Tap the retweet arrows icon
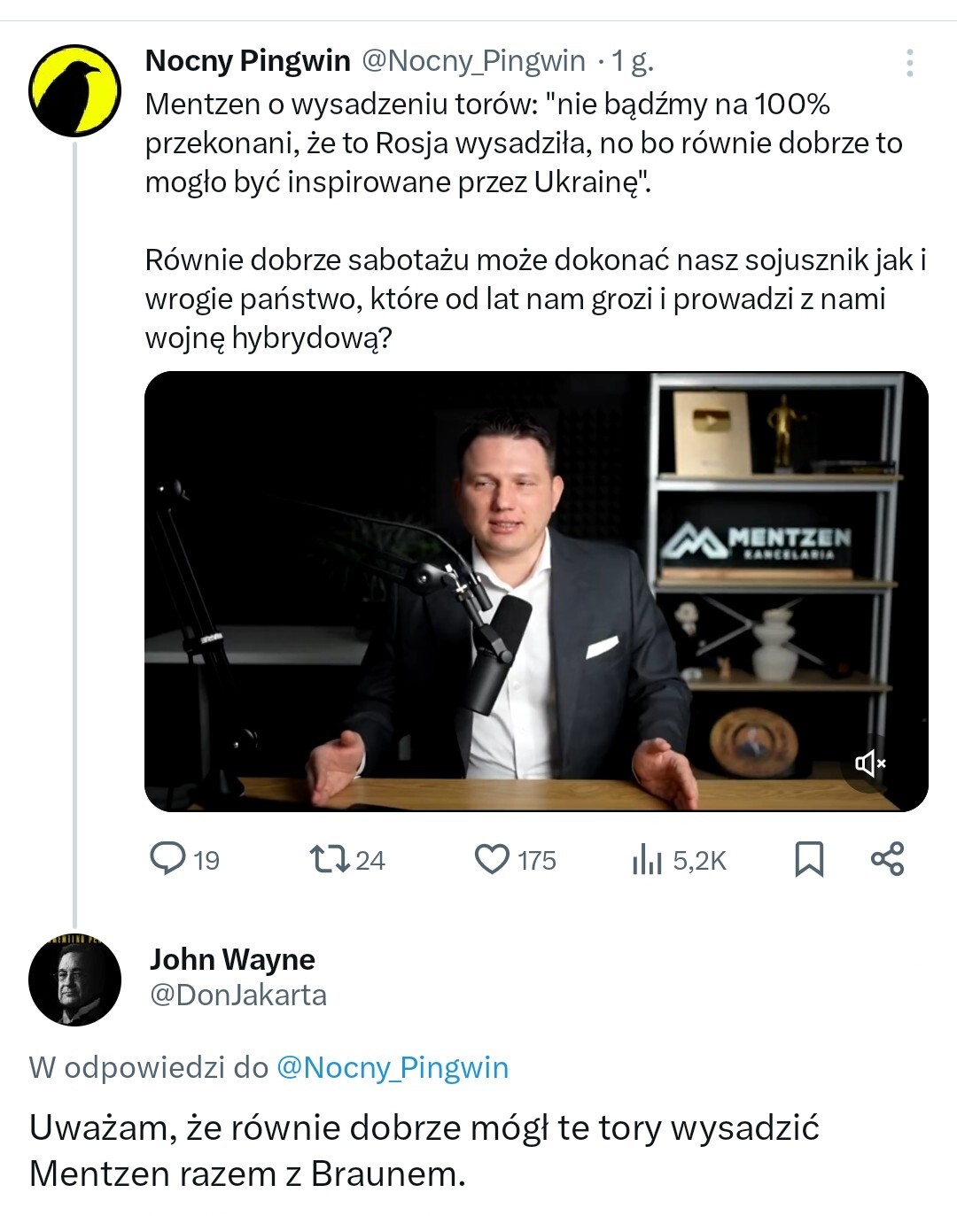957x1216 pixels. click(x=329, y=858)
